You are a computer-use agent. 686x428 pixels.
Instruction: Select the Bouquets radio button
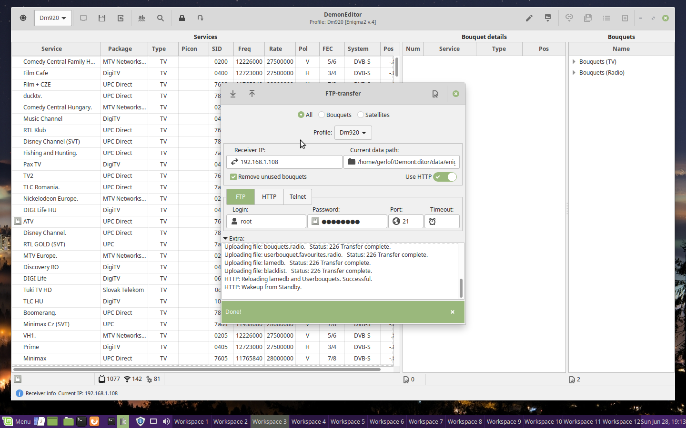tap(322, 115)
